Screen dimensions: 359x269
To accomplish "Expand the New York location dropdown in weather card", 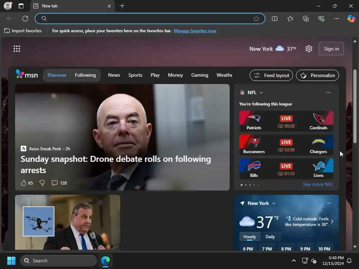I will [273, 204].
